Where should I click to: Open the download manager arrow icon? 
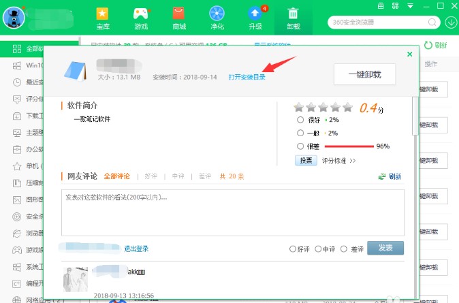(x=451, y=22)
